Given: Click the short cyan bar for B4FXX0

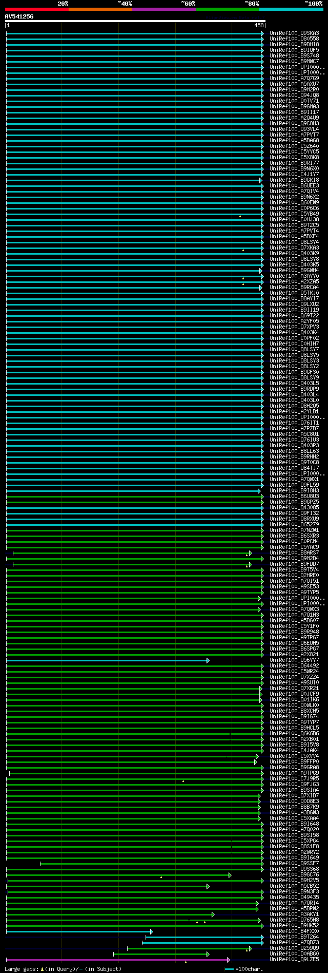Looking at the screenshot, I should coord(79,931).
